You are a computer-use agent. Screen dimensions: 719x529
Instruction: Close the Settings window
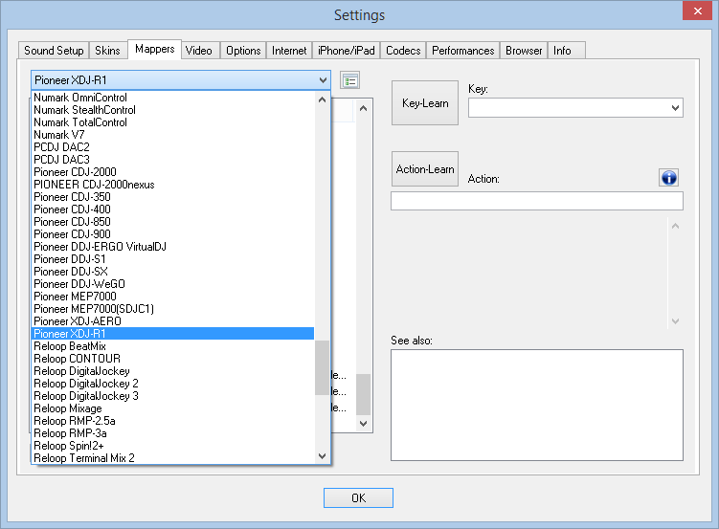[697, 11]
